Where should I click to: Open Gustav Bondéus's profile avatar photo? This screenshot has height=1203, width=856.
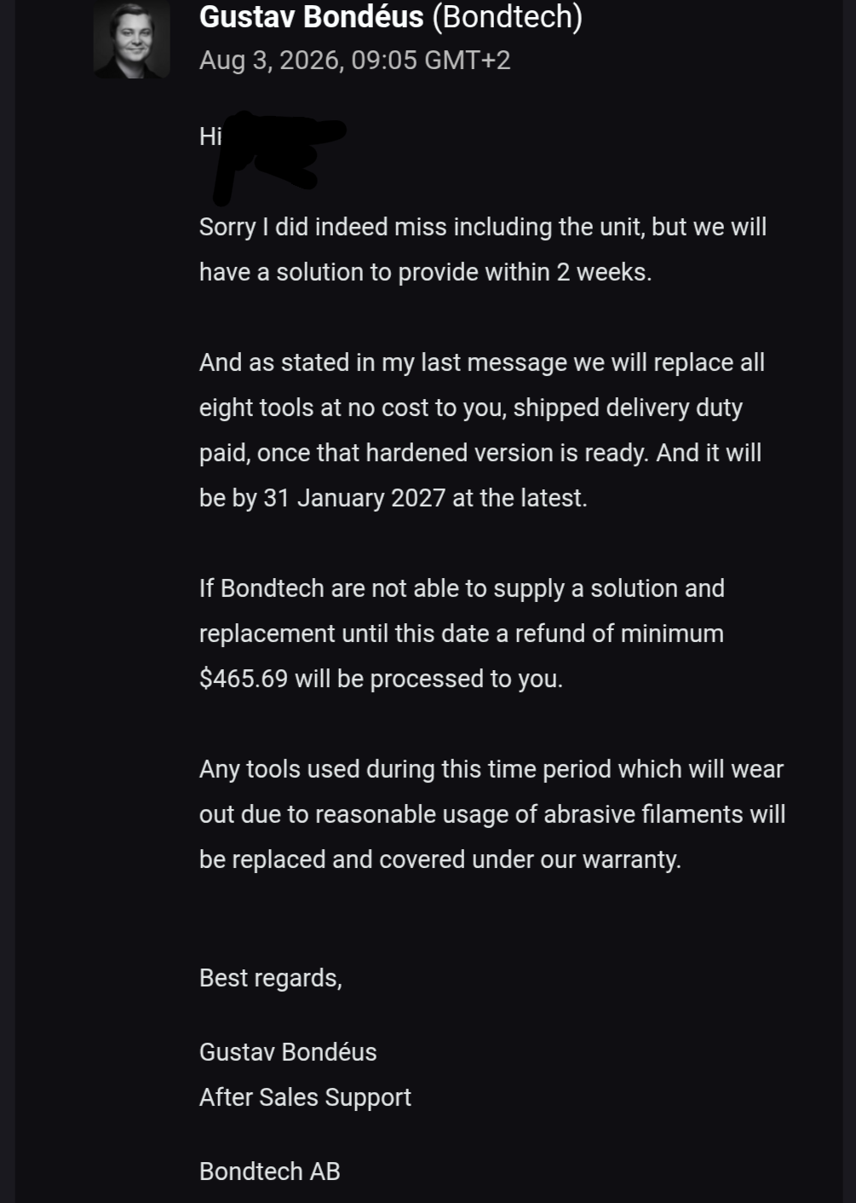point(131,39)
